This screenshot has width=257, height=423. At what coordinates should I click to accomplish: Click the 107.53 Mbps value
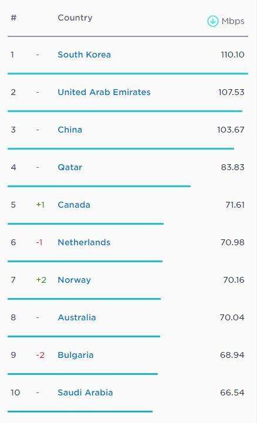231,92
